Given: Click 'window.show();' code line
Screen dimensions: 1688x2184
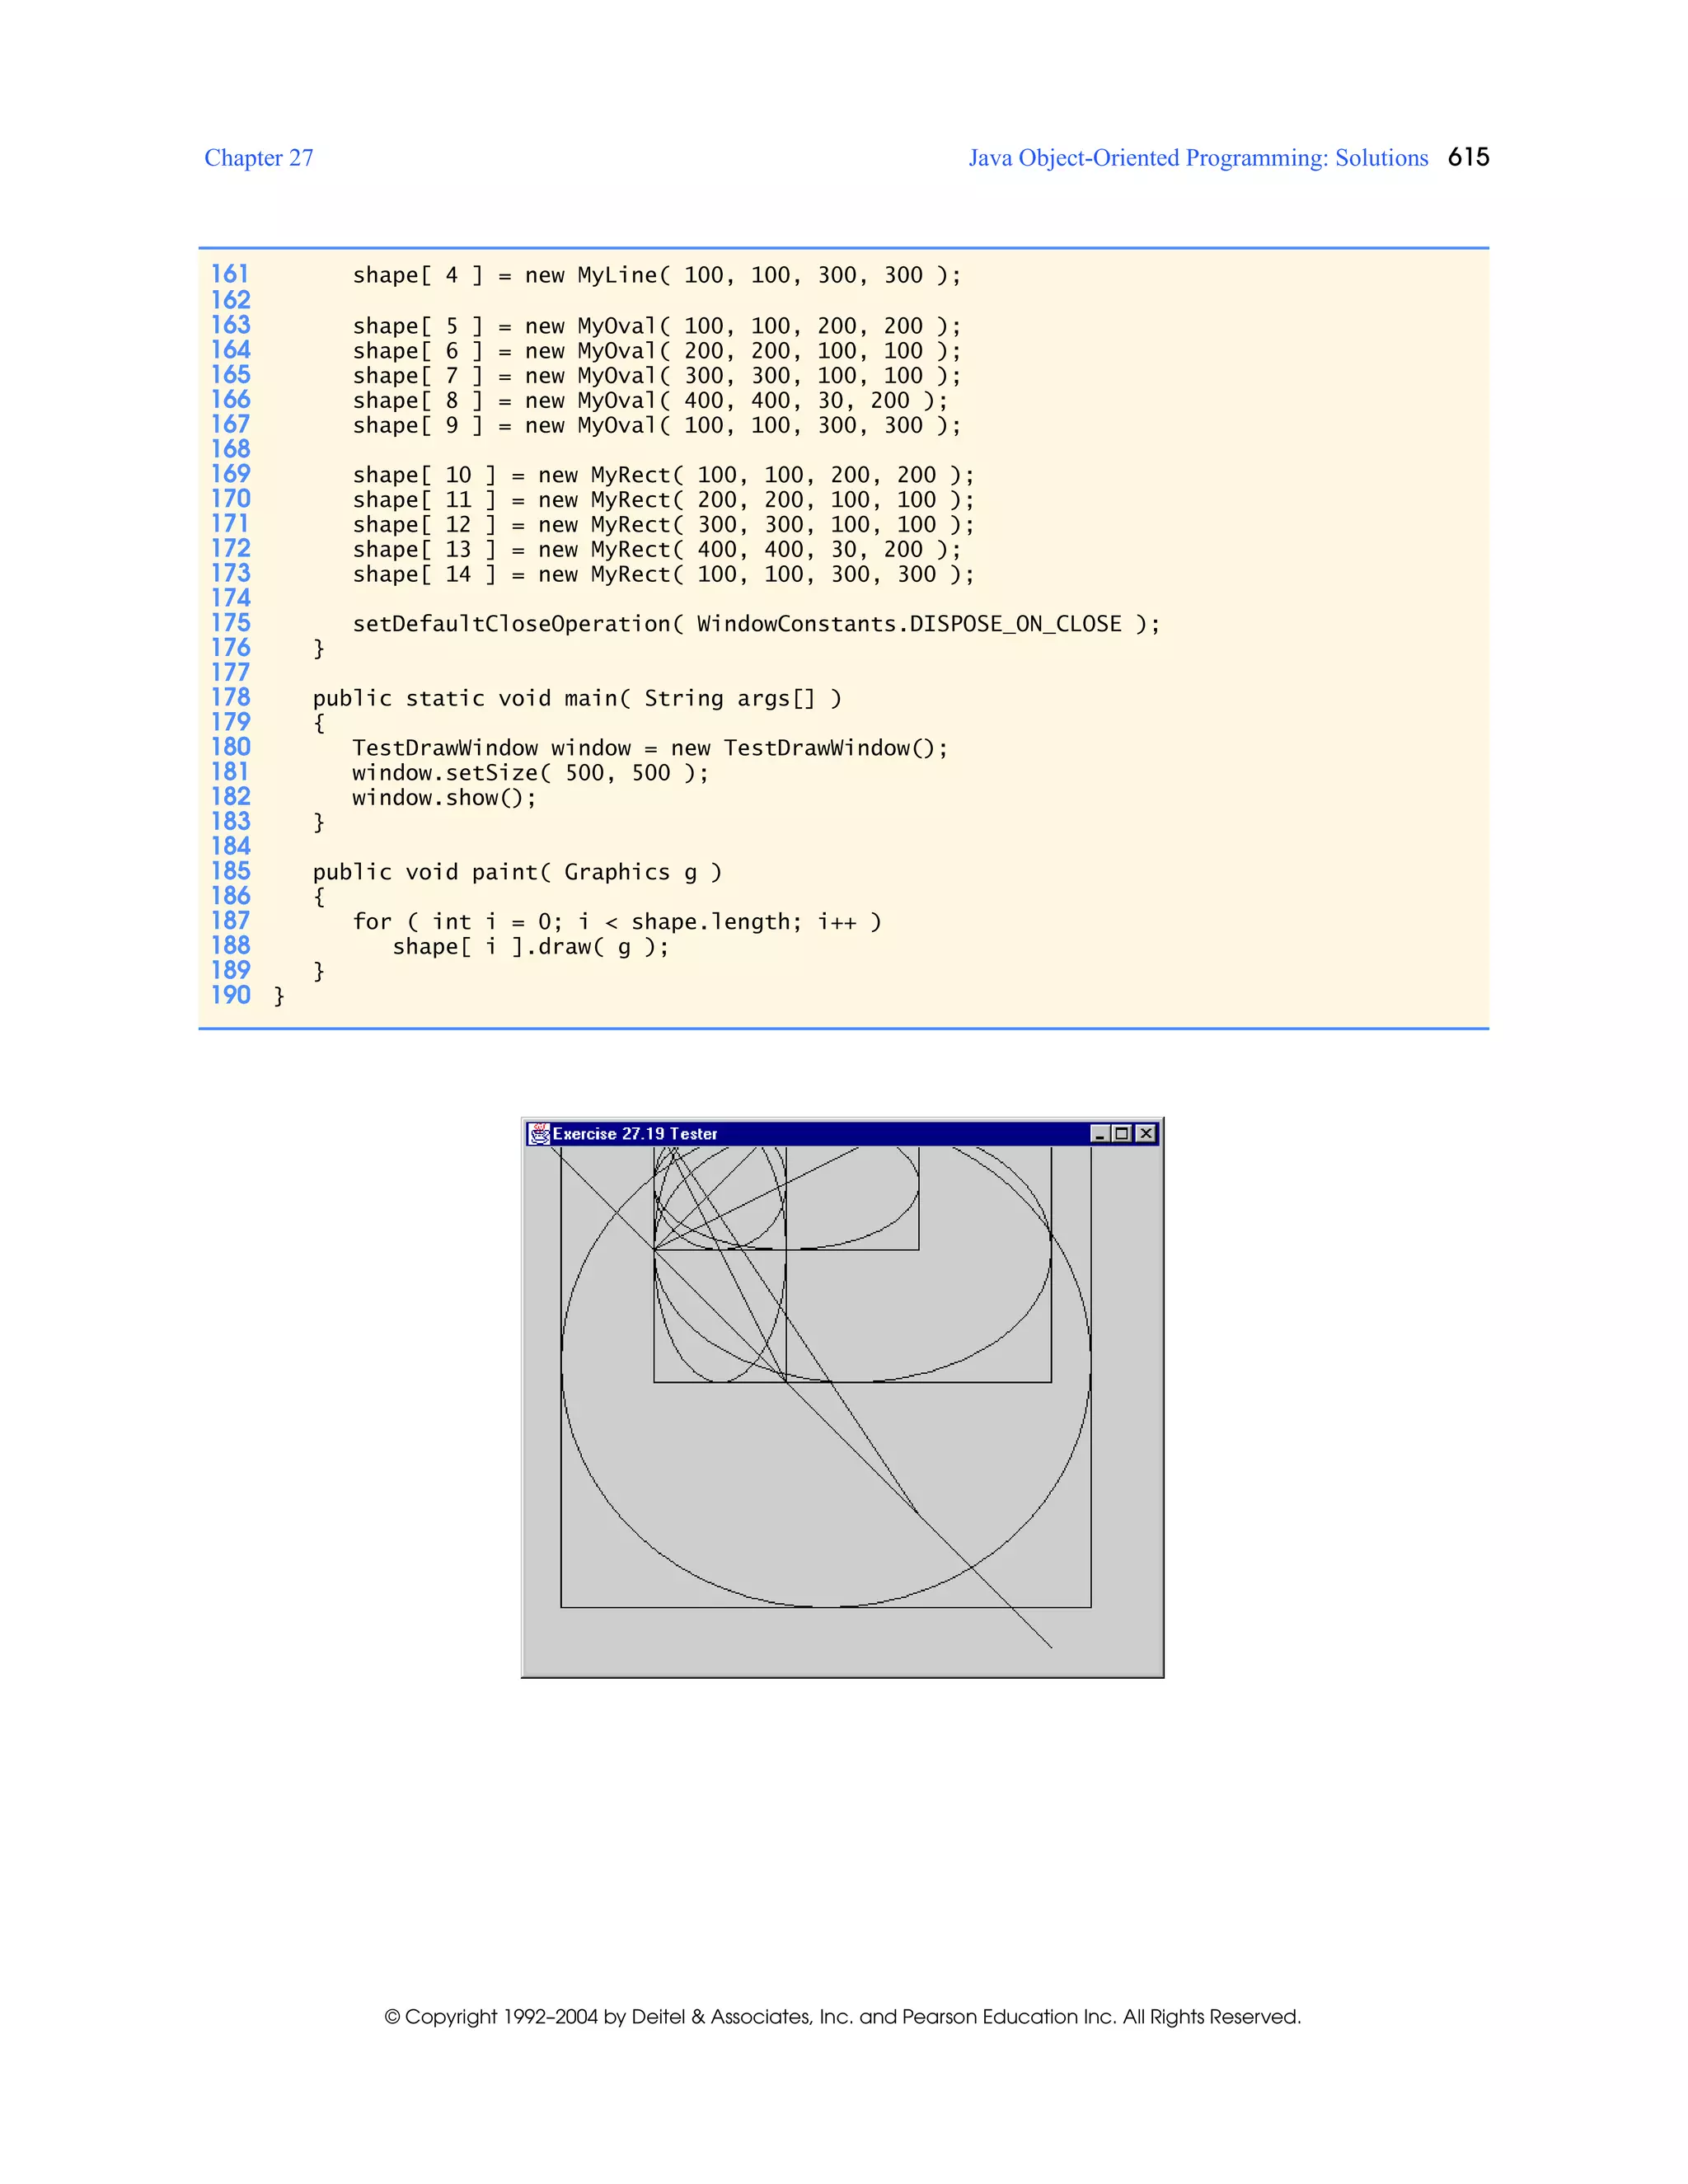Looking at the screenshot, I should 444,798.
